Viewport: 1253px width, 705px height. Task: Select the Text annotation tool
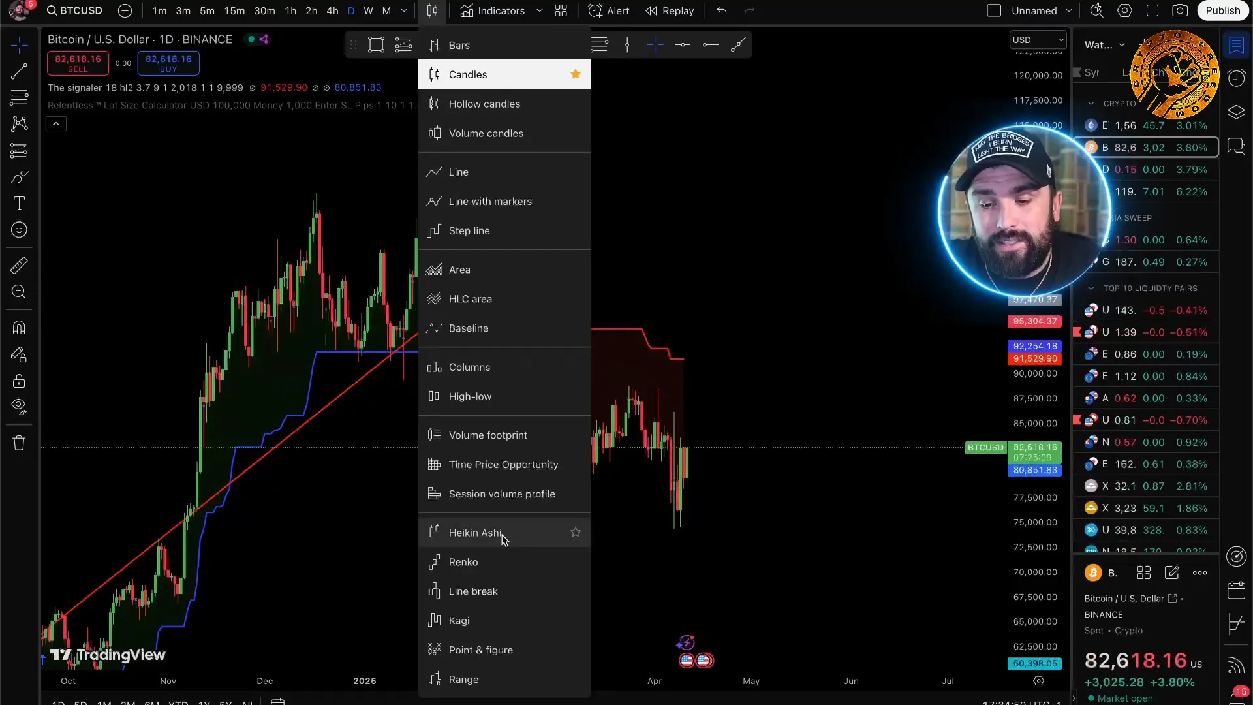click(19, 204)
